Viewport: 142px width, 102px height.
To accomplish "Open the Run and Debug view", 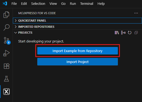I will (6, 53).
